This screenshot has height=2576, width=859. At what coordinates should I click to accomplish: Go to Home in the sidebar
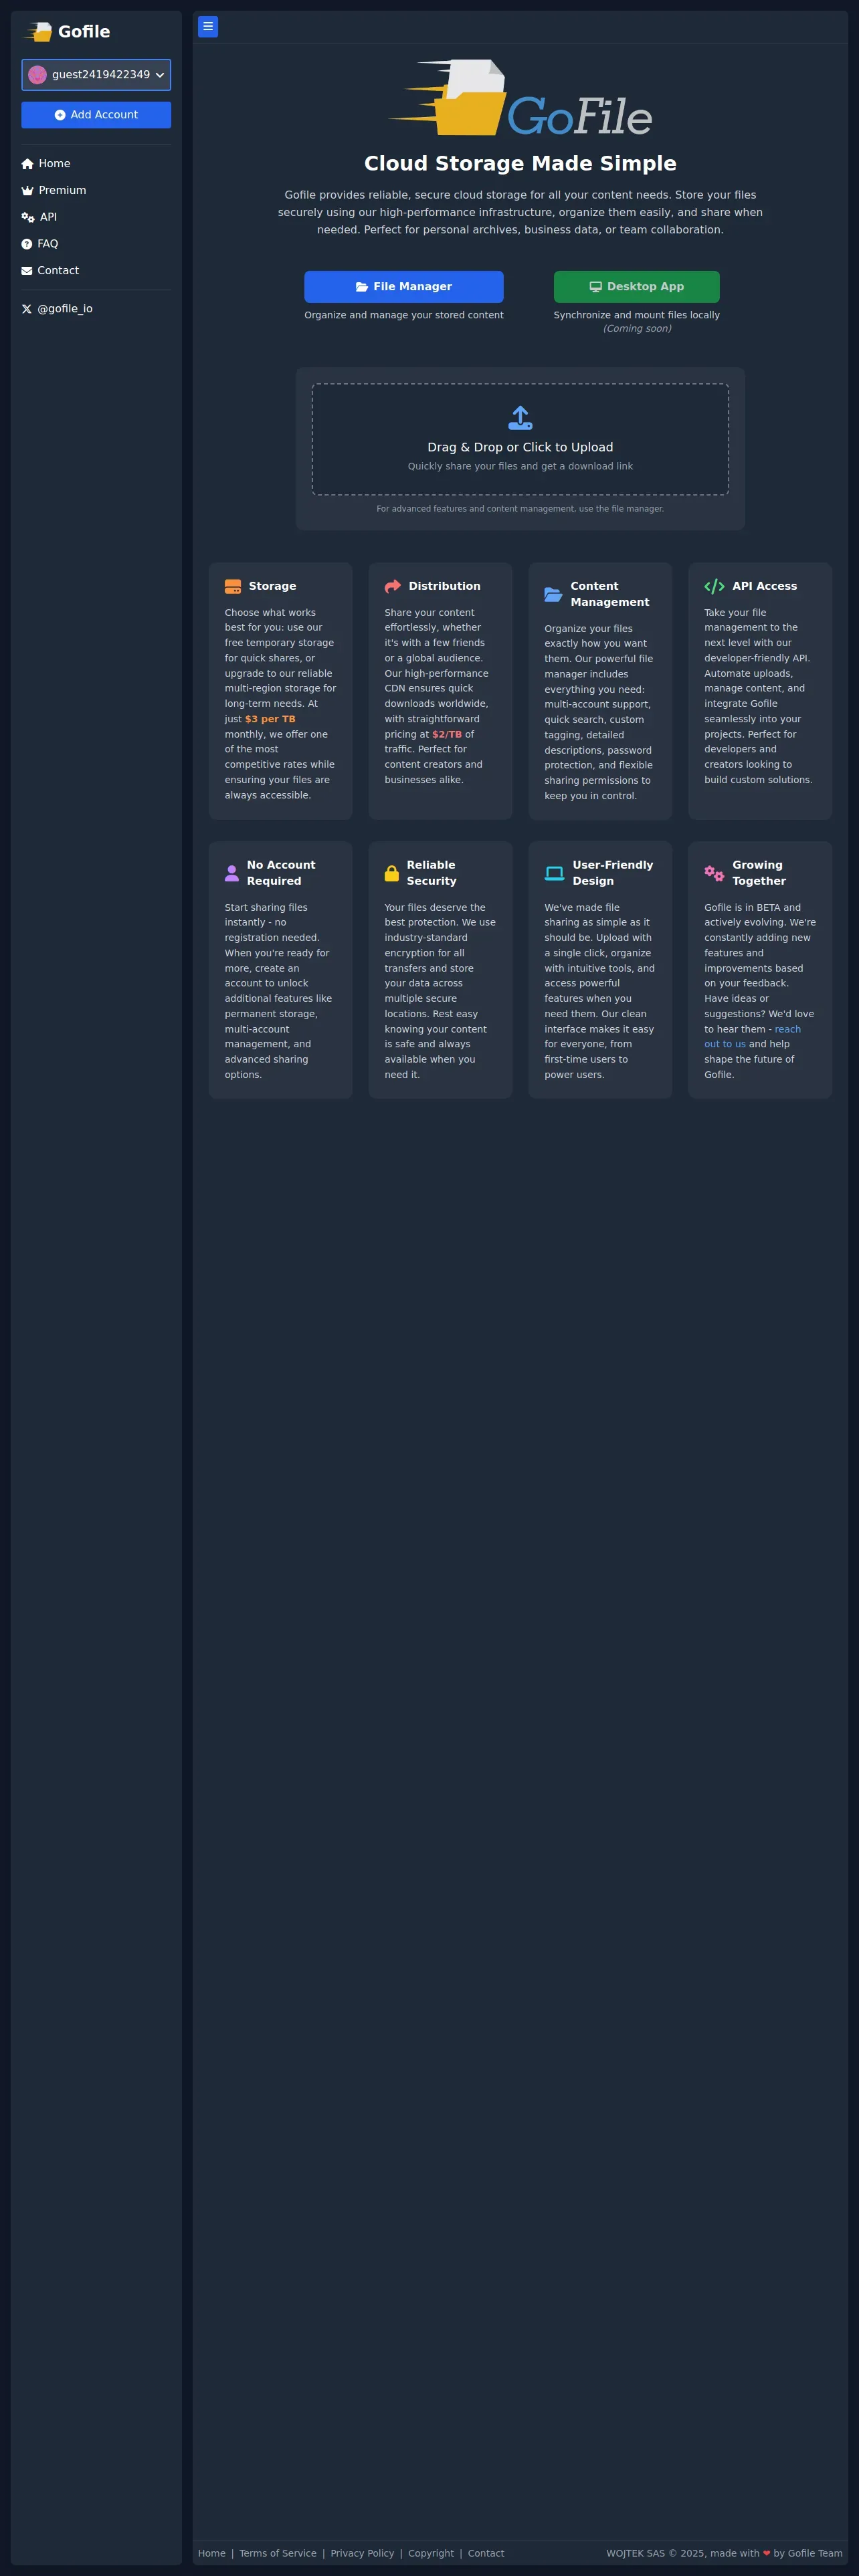[x=46, y=164]
